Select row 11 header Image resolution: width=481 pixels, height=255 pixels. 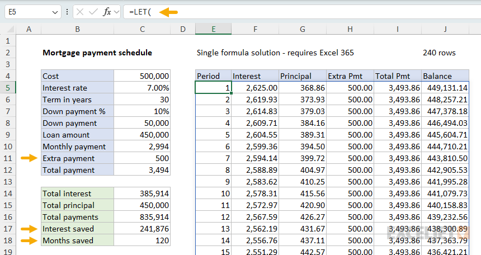[8, 158]
